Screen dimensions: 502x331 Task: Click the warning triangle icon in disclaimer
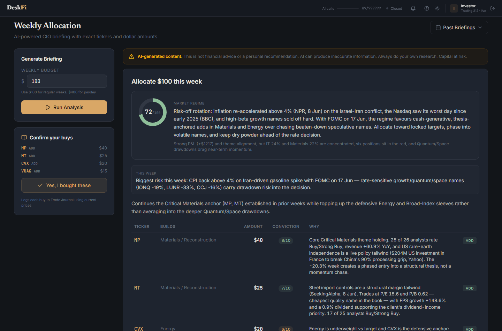131,56
